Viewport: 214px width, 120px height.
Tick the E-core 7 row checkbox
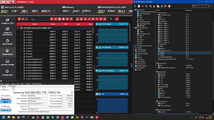(21, 51)
